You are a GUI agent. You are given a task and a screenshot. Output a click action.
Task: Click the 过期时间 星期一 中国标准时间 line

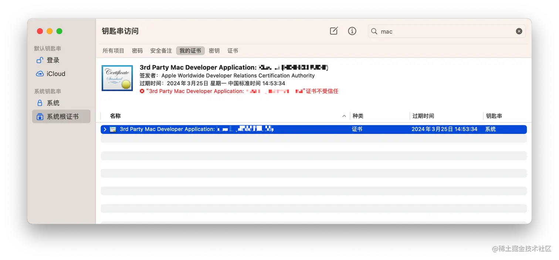coord(212,83)
